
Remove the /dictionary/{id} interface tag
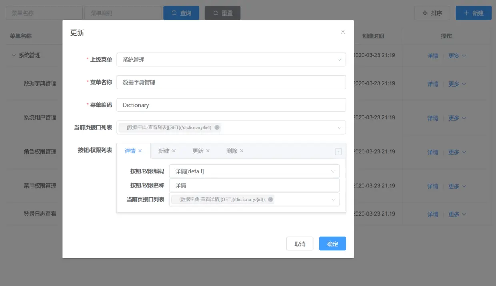pyautogui.click(x=270, y=199)
